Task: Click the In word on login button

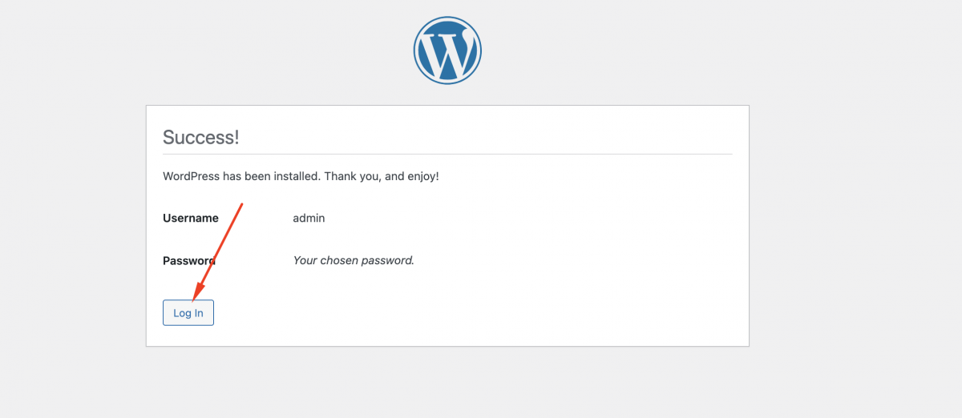Action: [198, 313]
